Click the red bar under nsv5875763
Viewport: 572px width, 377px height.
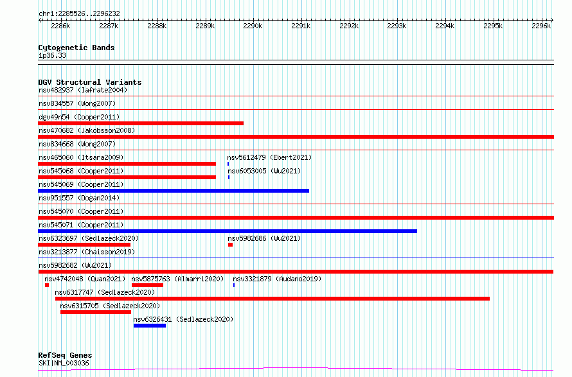147,285
